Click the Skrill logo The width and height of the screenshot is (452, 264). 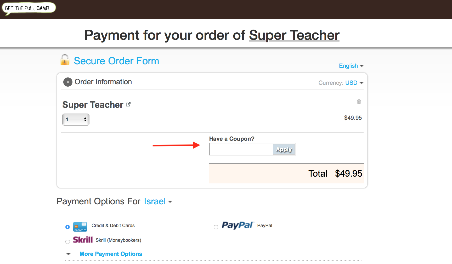click(83, 240)
